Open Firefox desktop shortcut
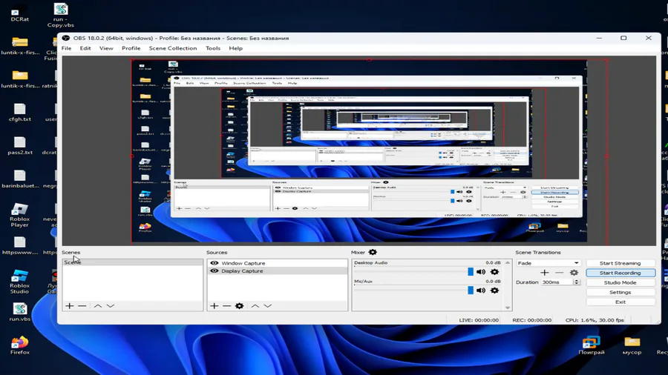The height and width of the screenshot is (375, 668). pyautogui.click(x=19, y=345)
